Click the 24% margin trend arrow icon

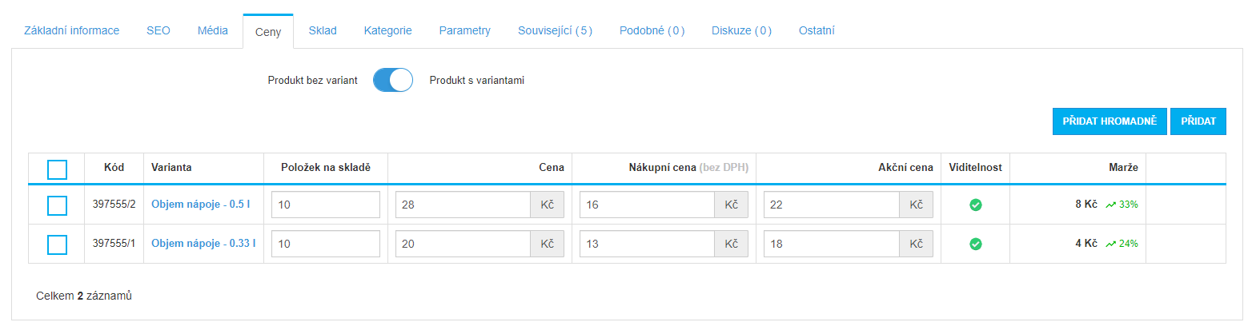(x=1111, y=244)
